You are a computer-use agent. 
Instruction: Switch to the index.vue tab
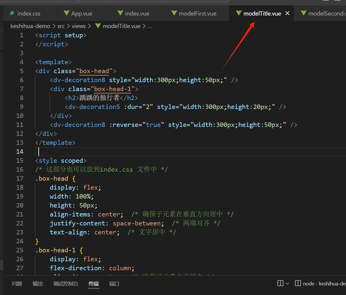pos(137,13)
